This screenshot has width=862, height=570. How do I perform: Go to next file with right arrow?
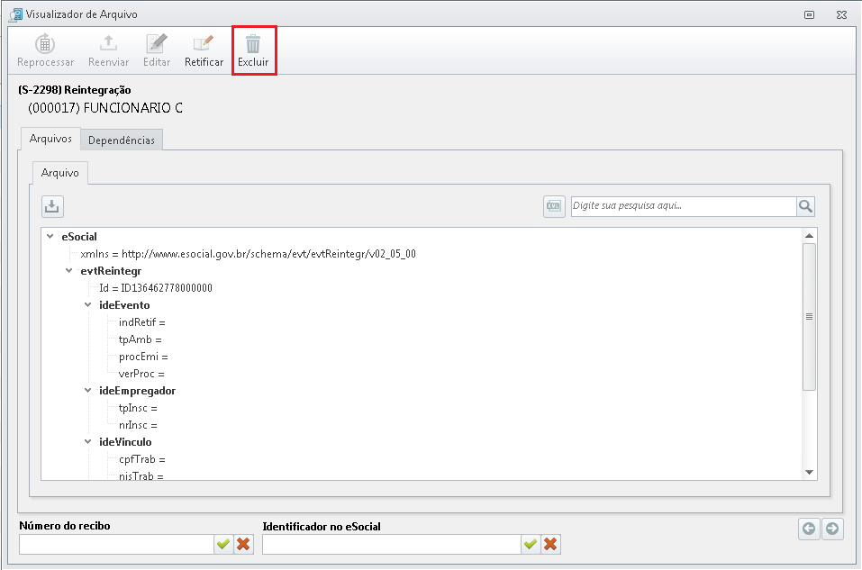832,529
